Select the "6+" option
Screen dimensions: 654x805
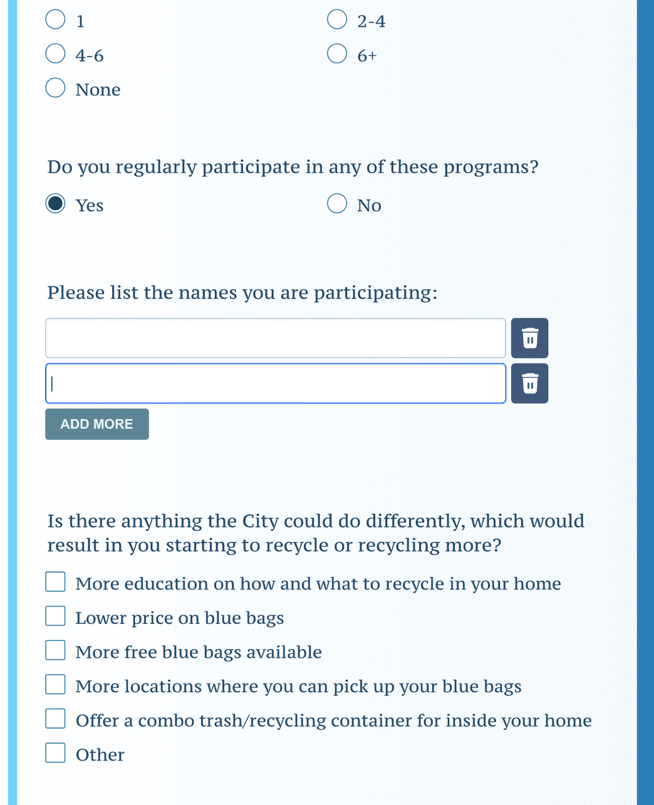pyautogui.click(x=336, y=53)
